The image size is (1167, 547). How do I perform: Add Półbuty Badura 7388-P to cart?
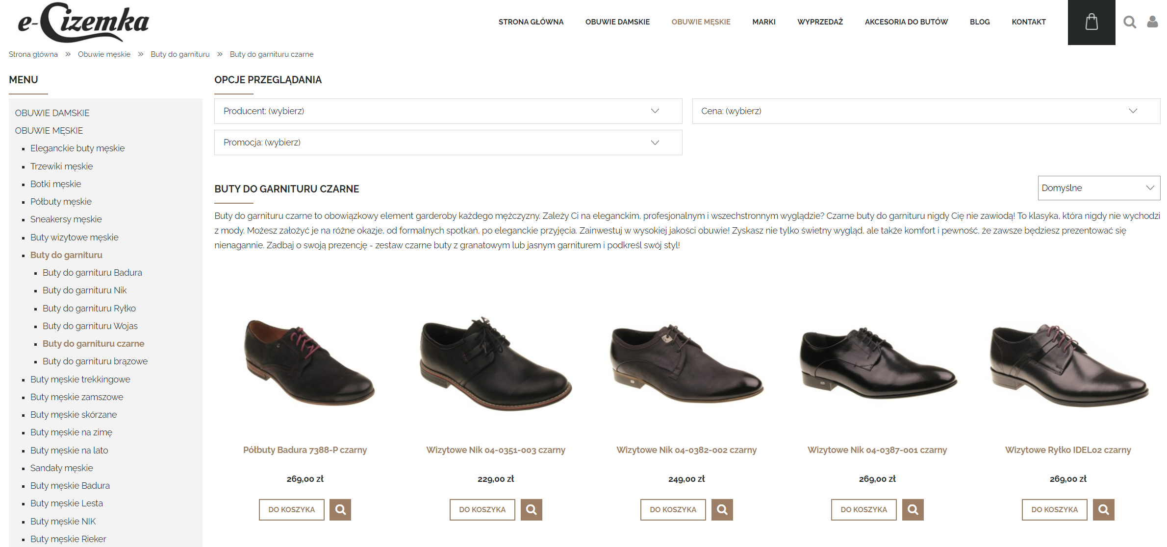click(x=291, y=509)
